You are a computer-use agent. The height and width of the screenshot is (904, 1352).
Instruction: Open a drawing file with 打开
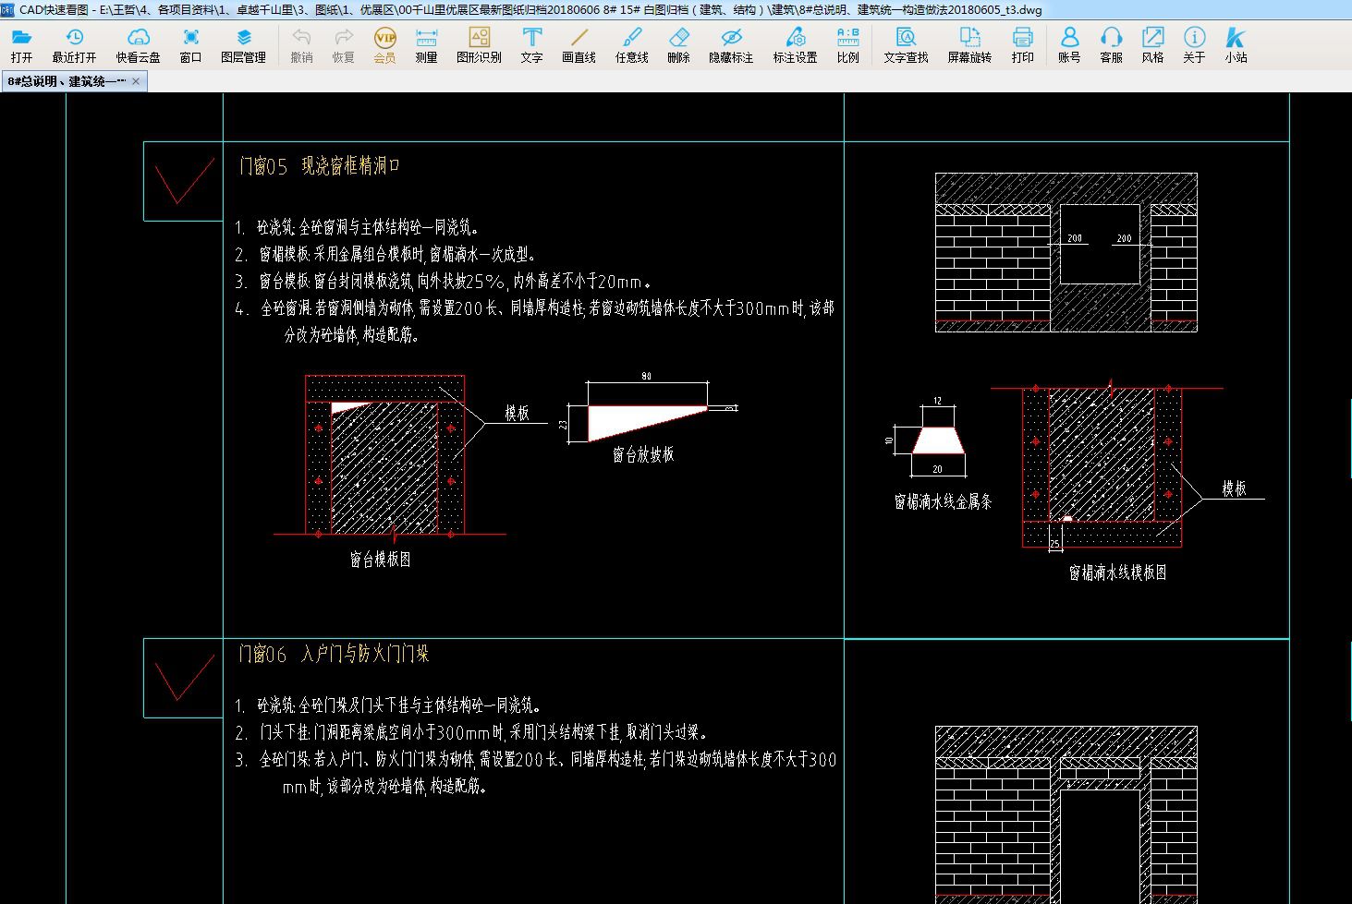21,45
